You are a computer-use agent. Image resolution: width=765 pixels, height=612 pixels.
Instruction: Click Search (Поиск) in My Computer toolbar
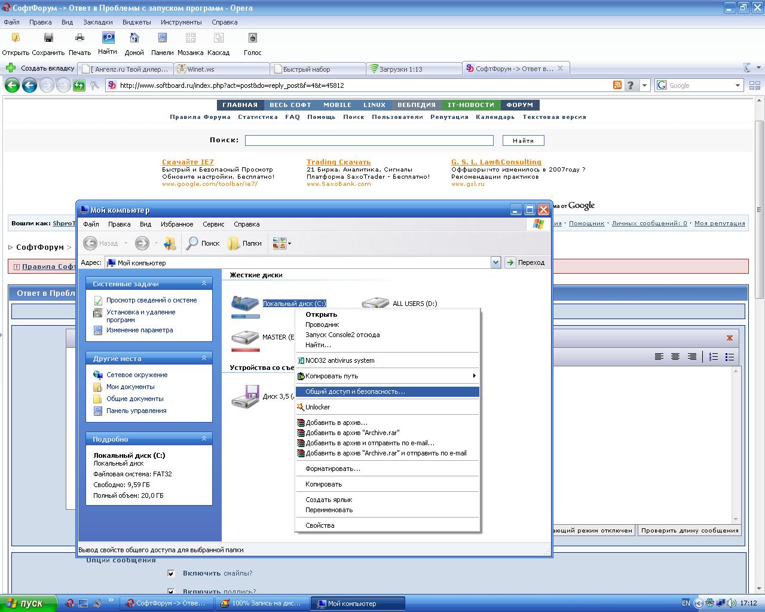click(203, 243)
